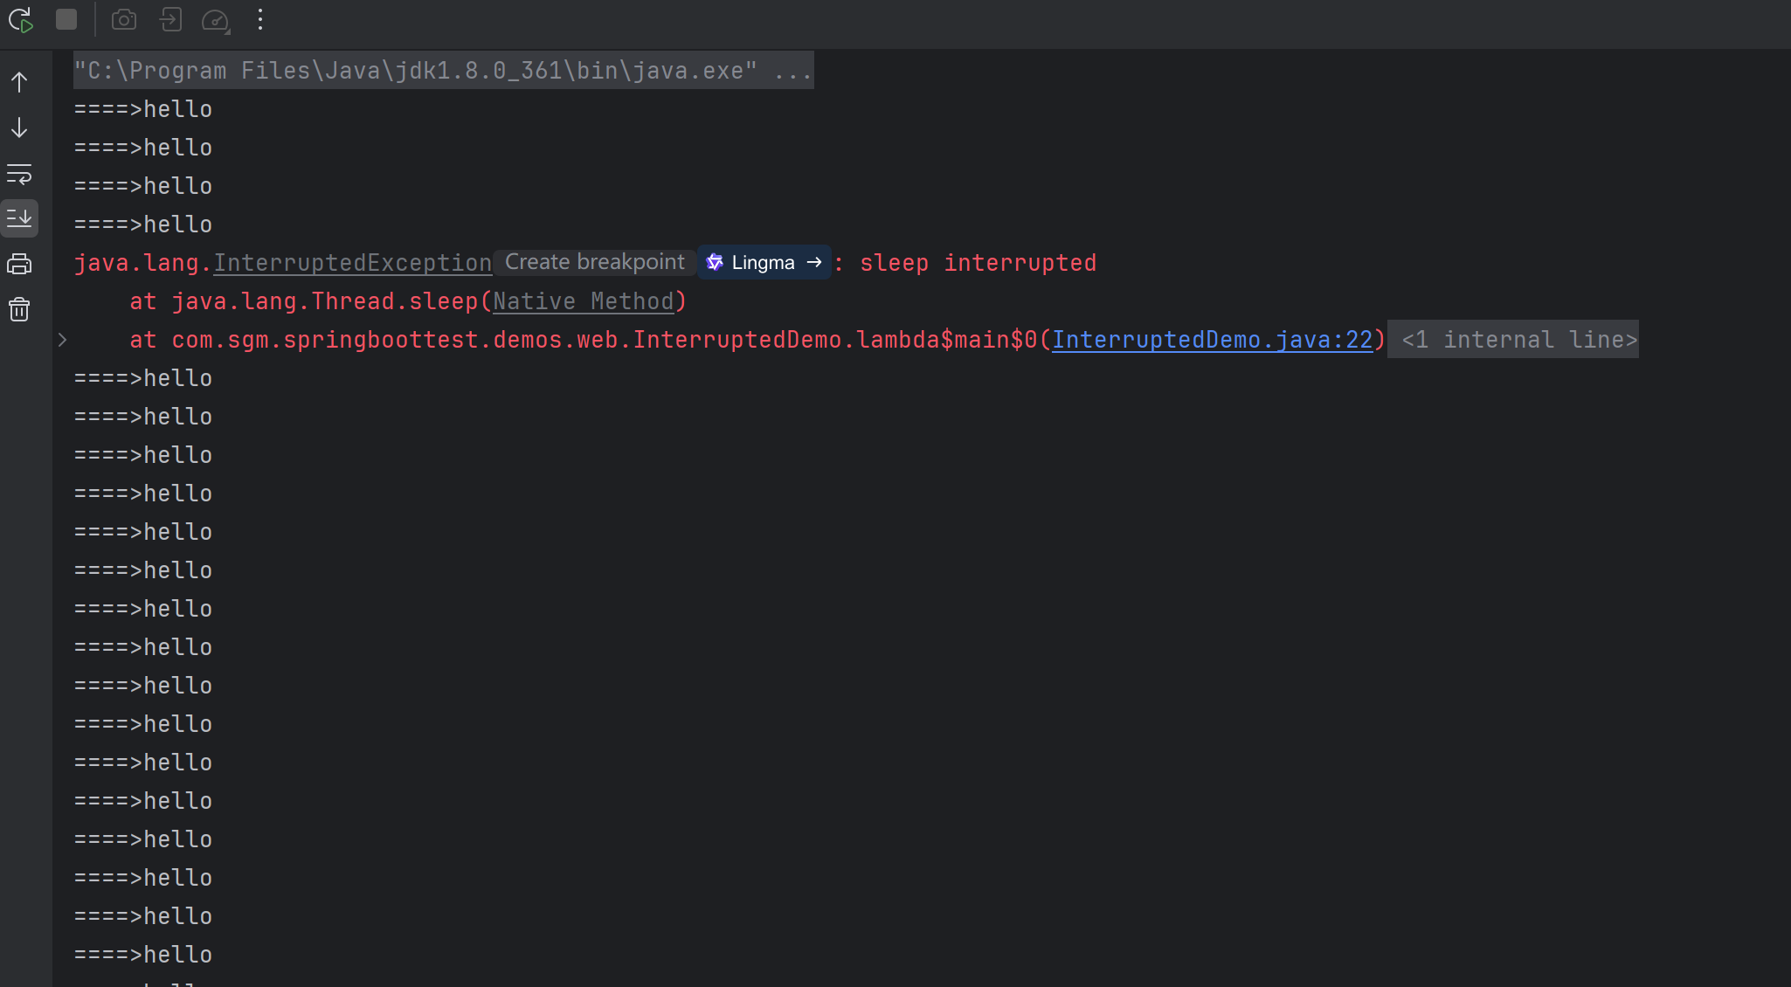This screenshot has height=987, width=1791.
Task: Click the camera thread dump icon
Action: (124, 19)
